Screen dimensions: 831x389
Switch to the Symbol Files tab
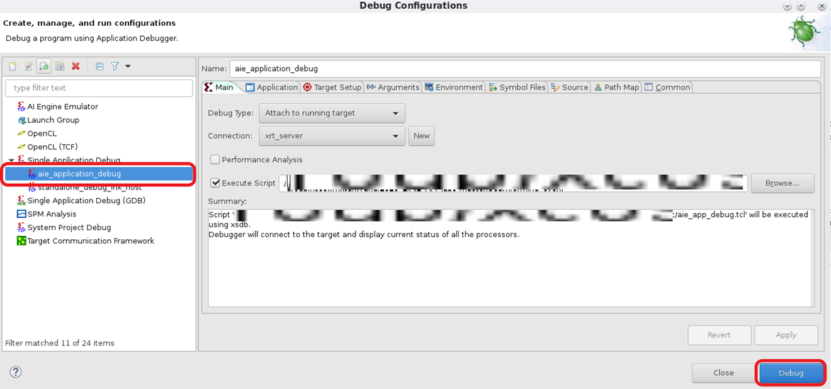517,87
